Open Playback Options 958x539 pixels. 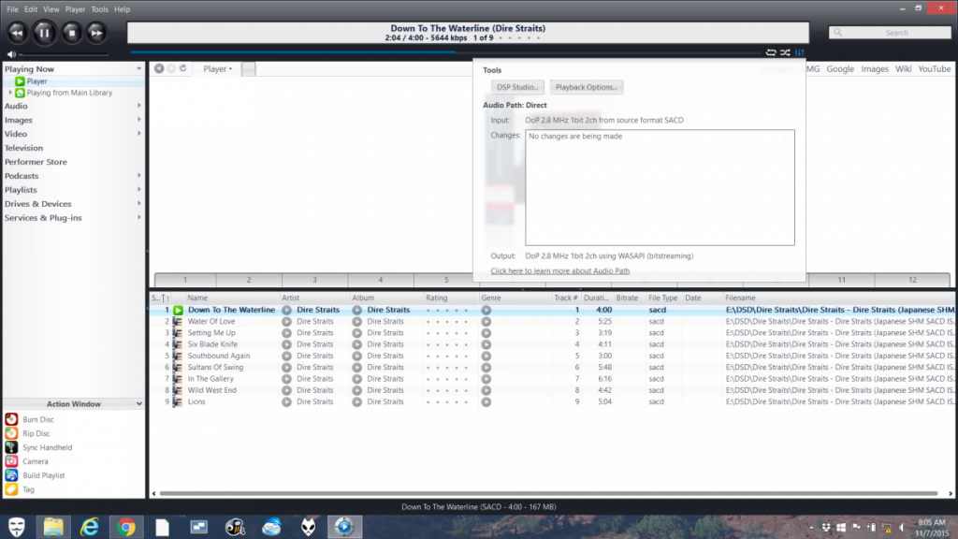tap(586, 87)
